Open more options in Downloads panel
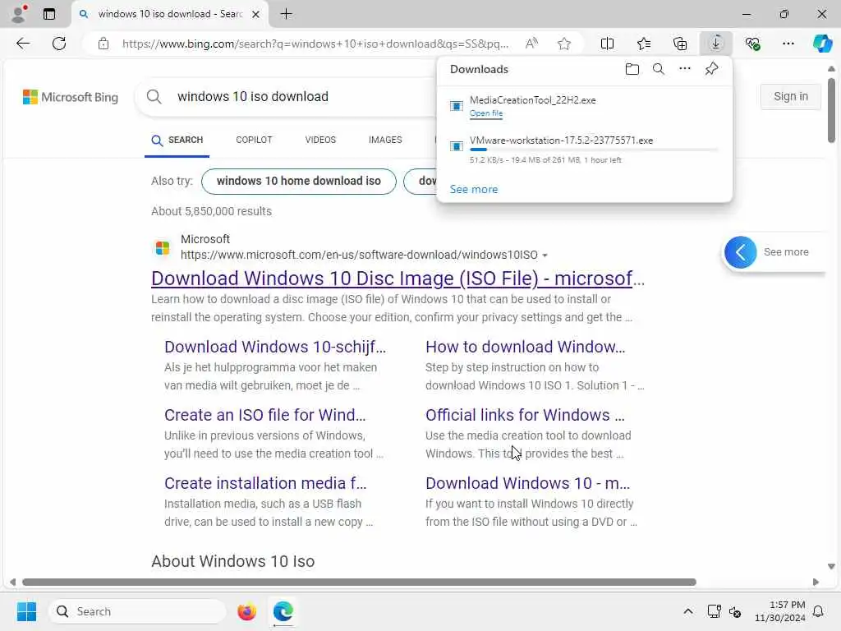This screenshot has height=631, width=841. tap(684, 69)
